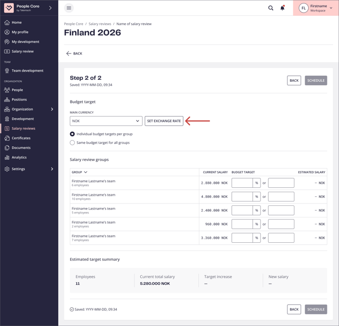Open My profile in the sidebar
This screenshot has width=339, height=326.
click(x=20, y=32)
